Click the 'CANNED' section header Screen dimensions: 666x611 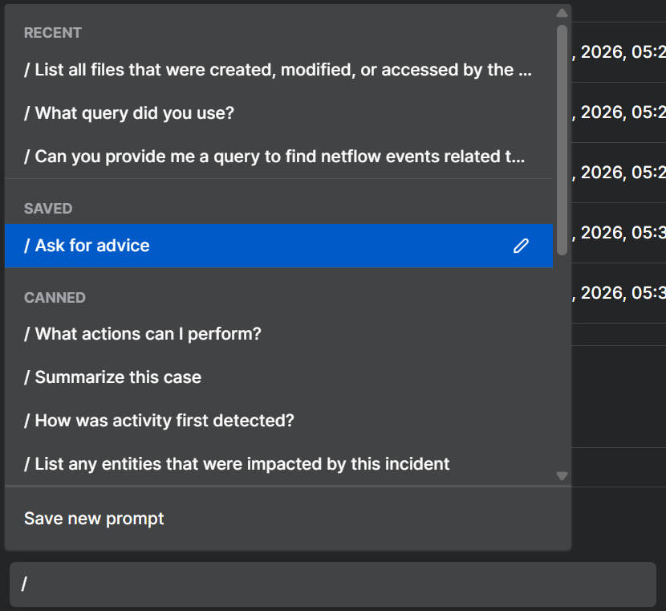click(x=55, y=298)
